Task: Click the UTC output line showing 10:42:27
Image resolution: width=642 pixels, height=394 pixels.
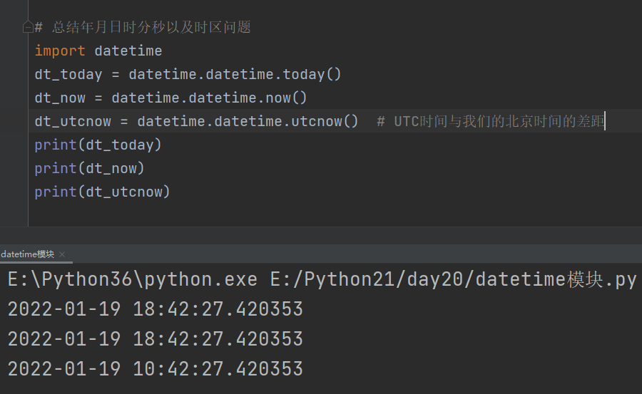Action: click(156, 368)
